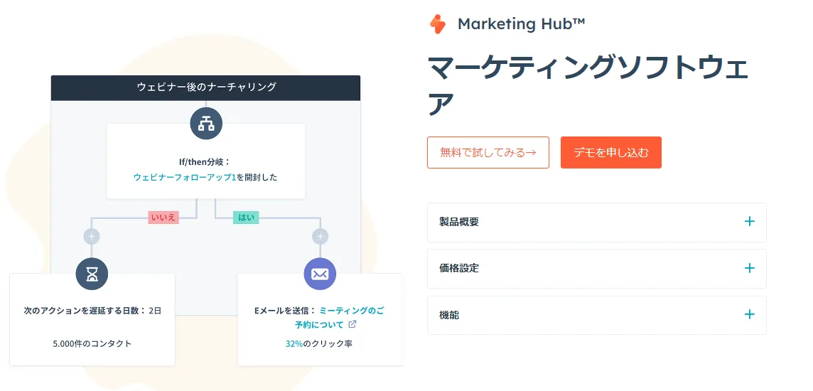Click the plus node under はい branch
Viewport: 813px width, 391px height.
tap(320, 237)
